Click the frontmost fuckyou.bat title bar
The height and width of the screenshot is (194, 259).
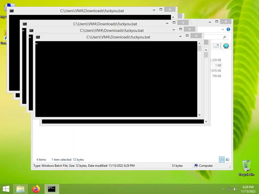(x=118, y=37)
